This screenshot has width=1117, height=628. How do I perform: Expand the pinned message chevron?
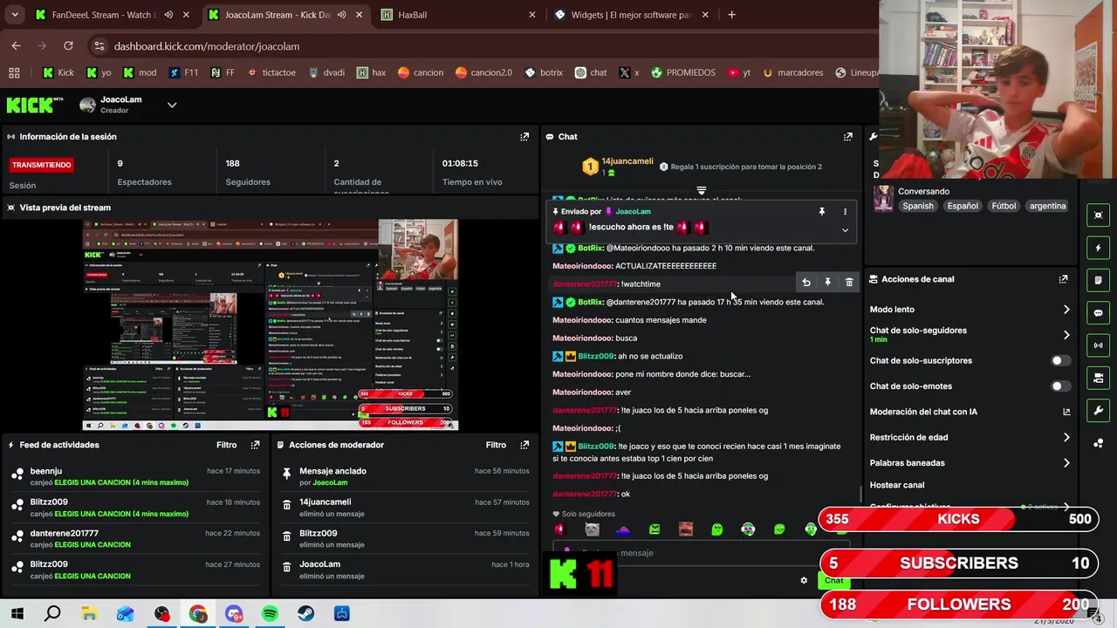(x=845, y=230)
